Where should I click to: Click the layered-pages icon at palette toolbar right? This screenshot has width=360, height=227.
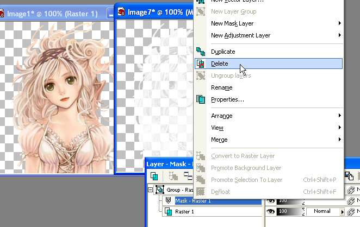349,176
